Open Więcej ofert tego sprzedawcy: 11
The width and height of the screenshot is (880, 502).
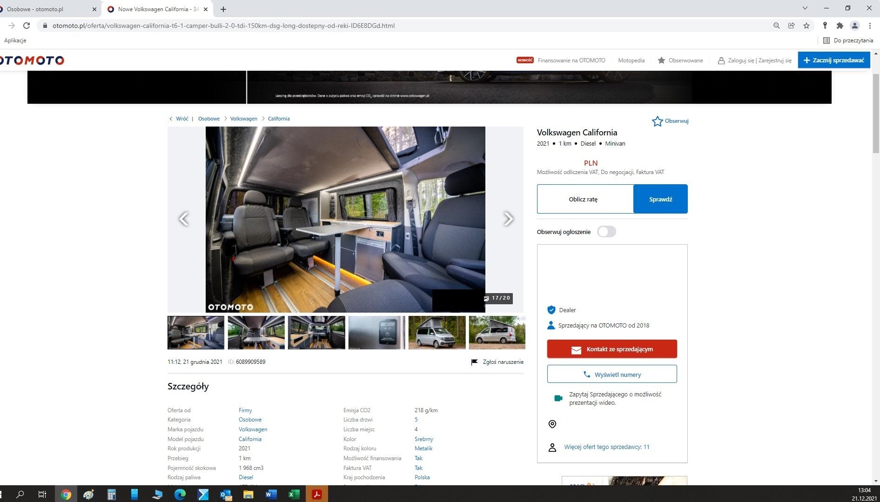pyautogui.click(x=606, y=447)
